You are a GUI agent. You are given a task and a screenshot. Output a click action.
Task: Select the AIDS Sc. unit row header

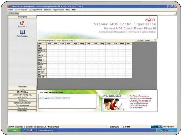42,70
